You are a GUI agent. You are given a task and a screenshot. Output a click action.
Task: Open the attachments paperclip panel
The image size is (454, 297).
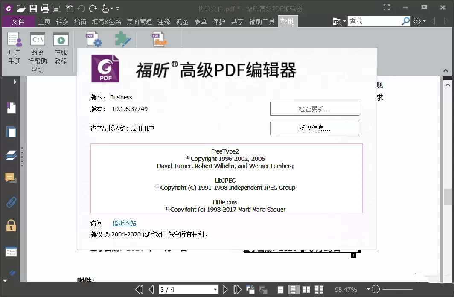coord(11,202)
